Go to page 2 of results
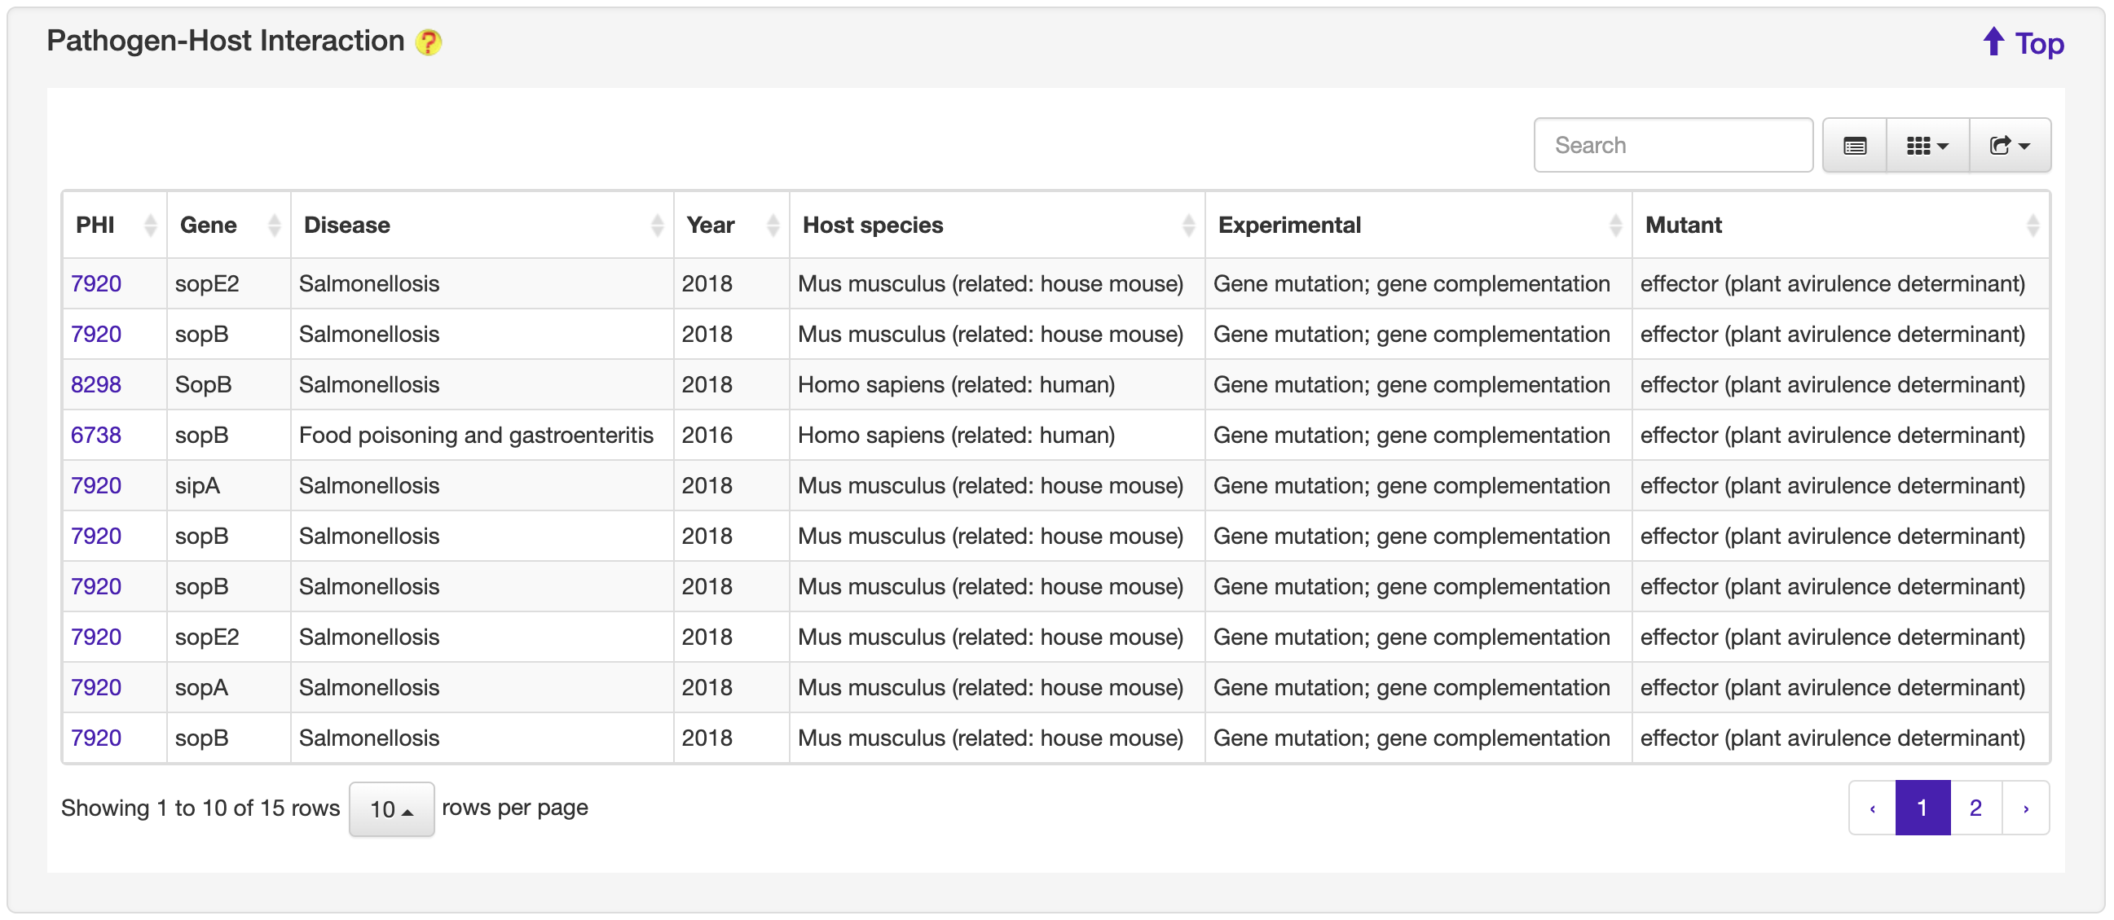Screen dimensions: 2114x920 point(1975,808)
